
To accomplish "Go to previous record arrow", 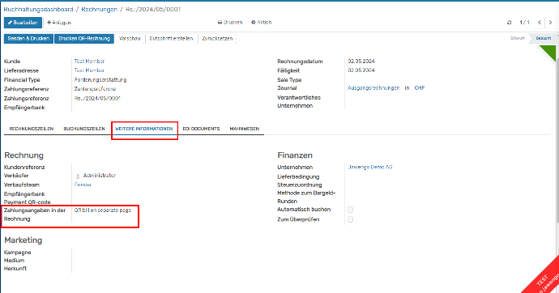I will point(540,23).
